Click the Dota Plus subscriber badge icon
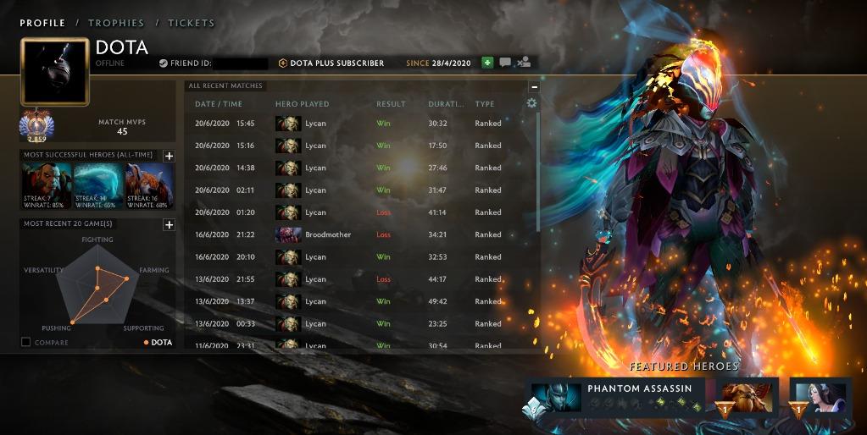Screen dimensions: 867x435 click(x=282, y=63)
